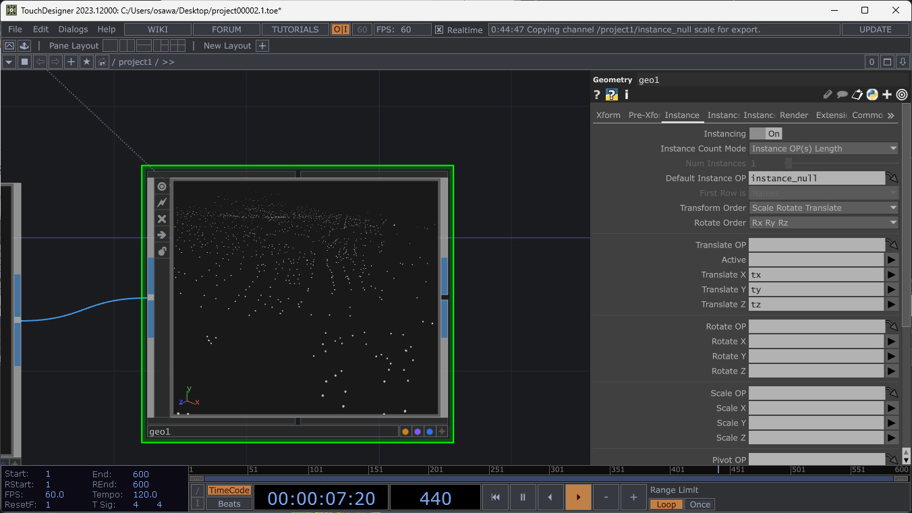Open operator help question mark icon
This screenshot has height=513, width=912.
(597, 95)
